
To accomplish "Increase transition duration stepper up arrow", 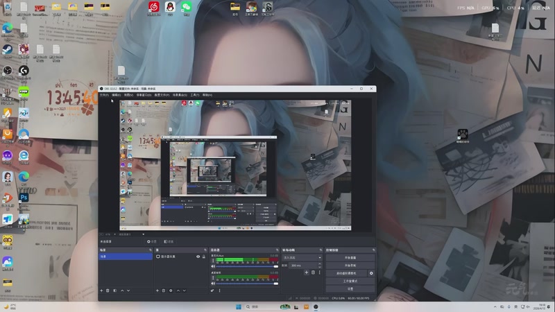I will click(320, 263).
